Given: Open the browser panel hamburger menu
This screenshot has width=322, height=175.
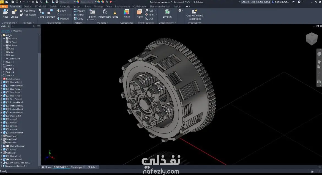Looking at the screenshot, I should point(39,26).
